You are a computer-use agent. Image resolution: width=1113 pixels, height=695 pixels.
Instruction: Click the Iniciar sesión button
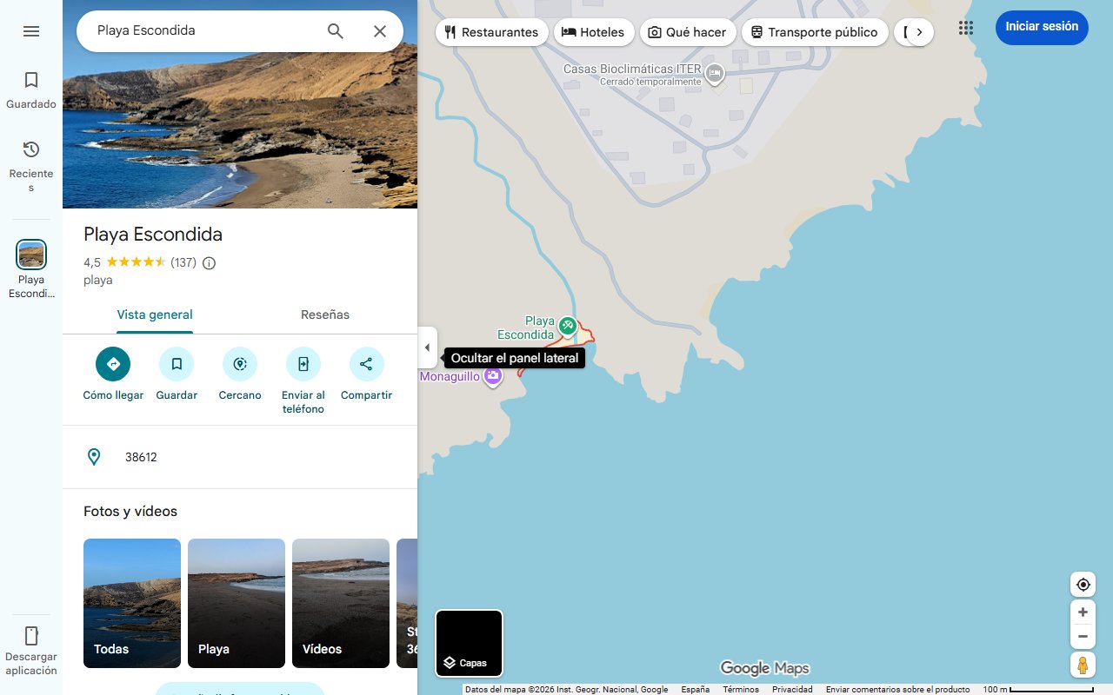tap(1041, 27)
